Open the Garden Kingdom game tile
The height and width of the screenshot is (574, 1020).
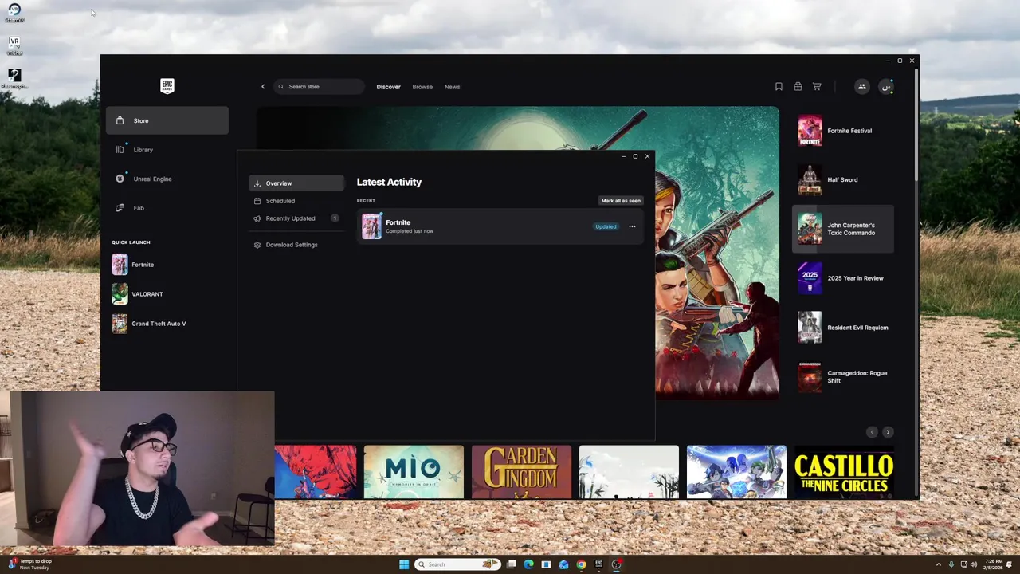coord(521,472)
